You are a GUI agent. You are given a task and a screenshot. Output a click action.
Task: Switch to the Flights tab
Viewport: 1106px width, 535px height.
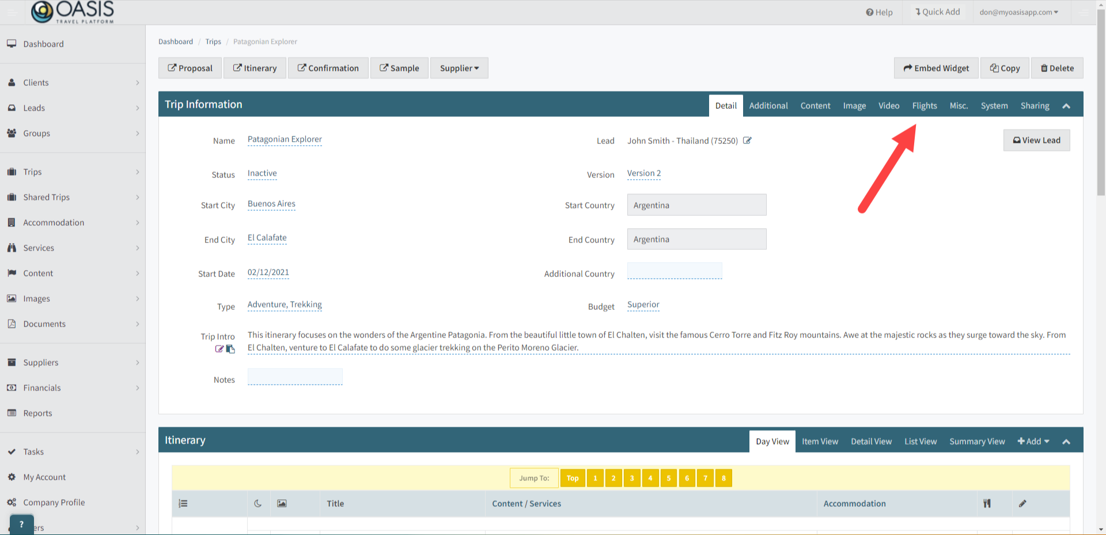click(925, 105)
